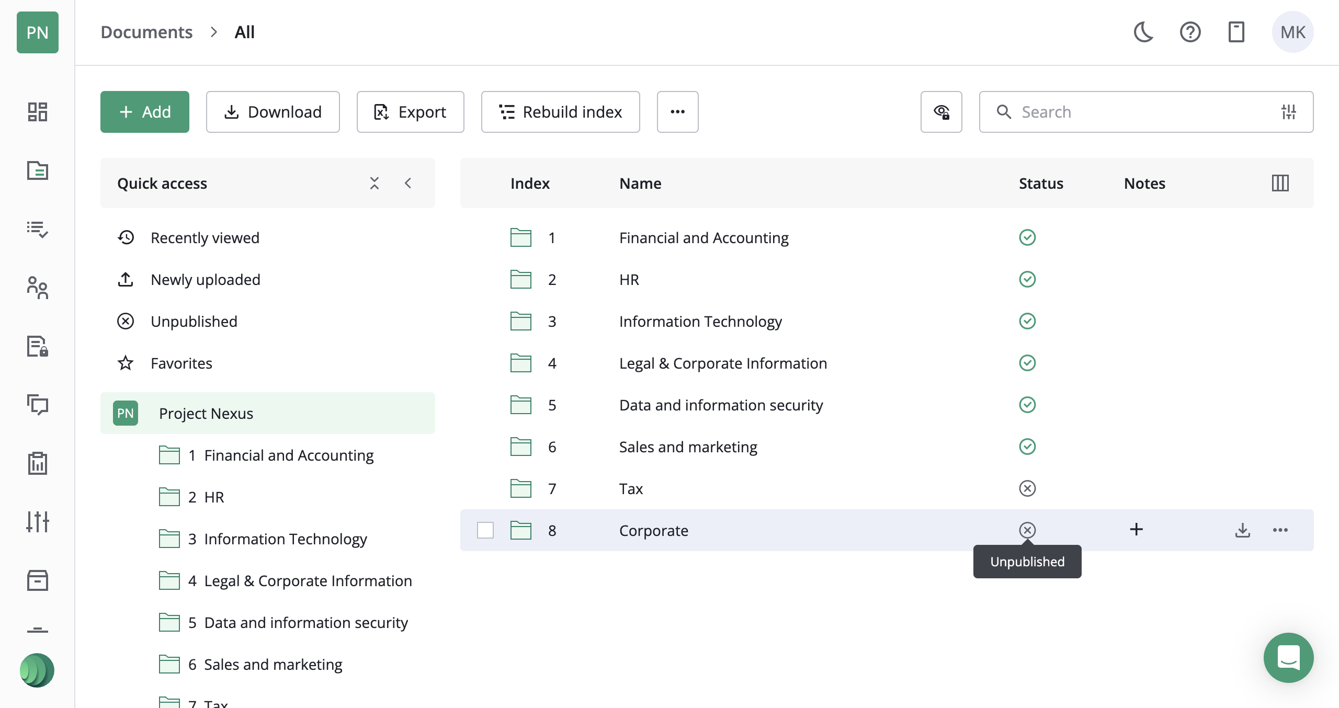Toggle dark mode moon icon

[1143, 32]
